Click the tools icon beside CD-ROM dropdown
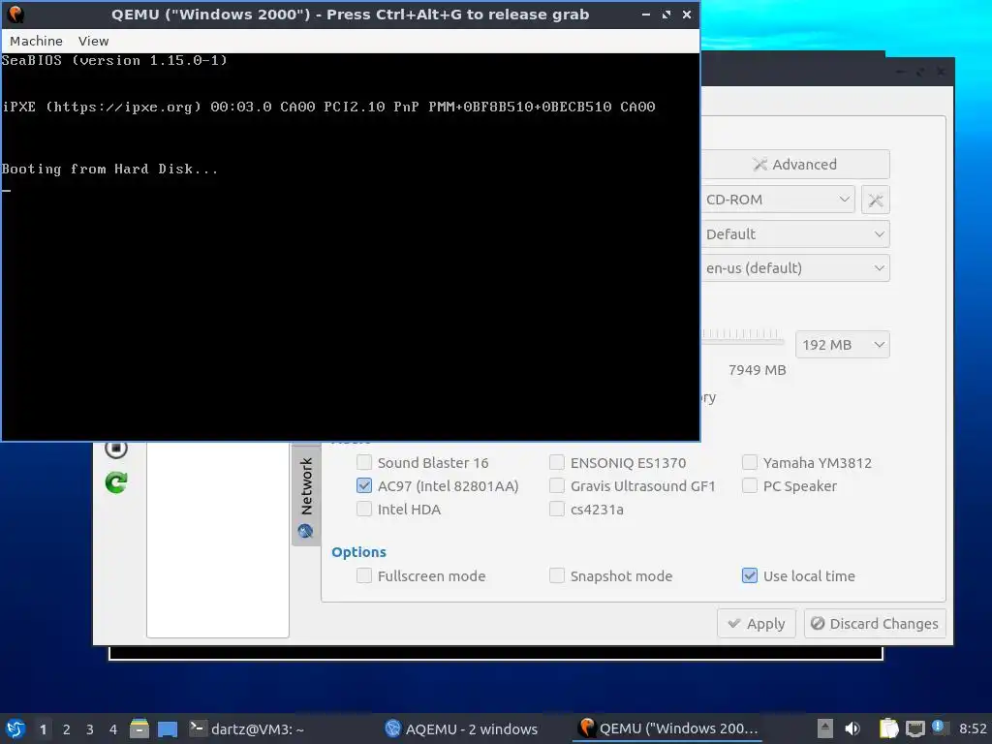 click(x=876, y=201)
